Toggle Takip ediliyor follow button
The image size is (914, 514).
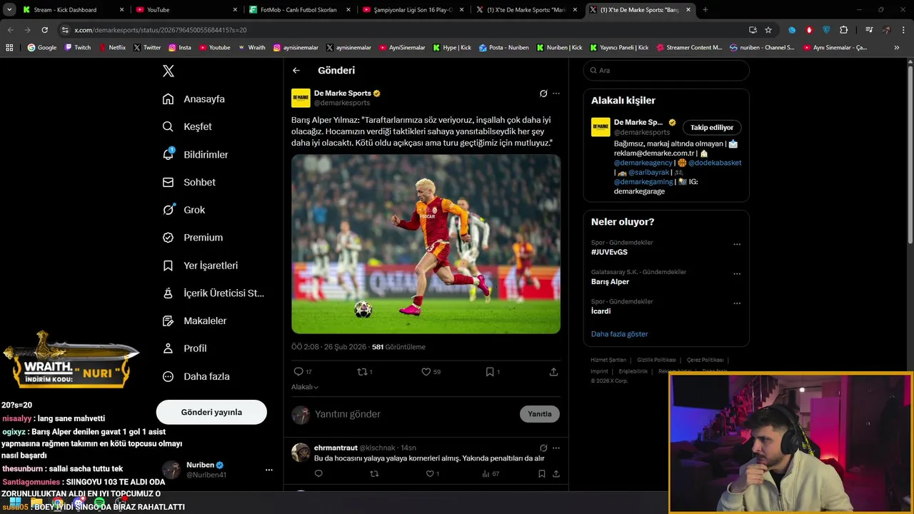pyautogui.click(x=712, y=128)
